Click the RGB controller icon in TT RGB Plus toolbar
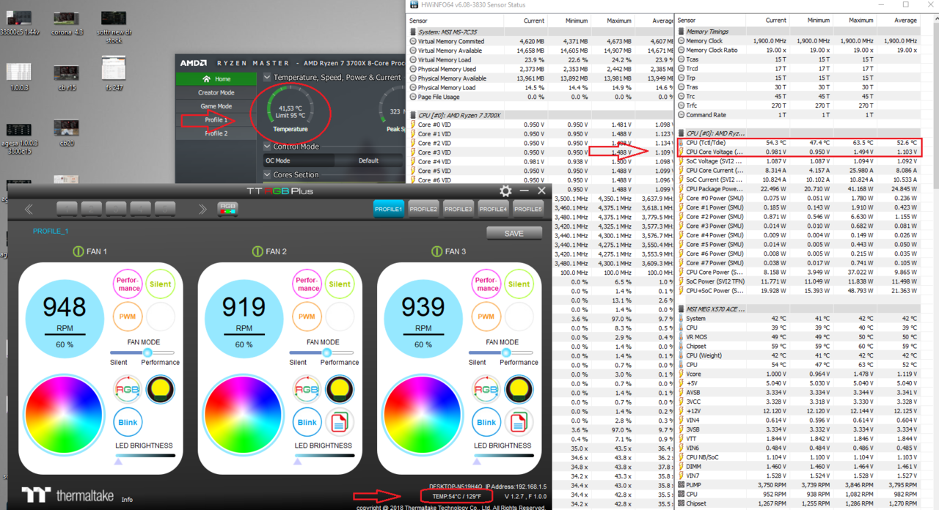 point(228,209)
